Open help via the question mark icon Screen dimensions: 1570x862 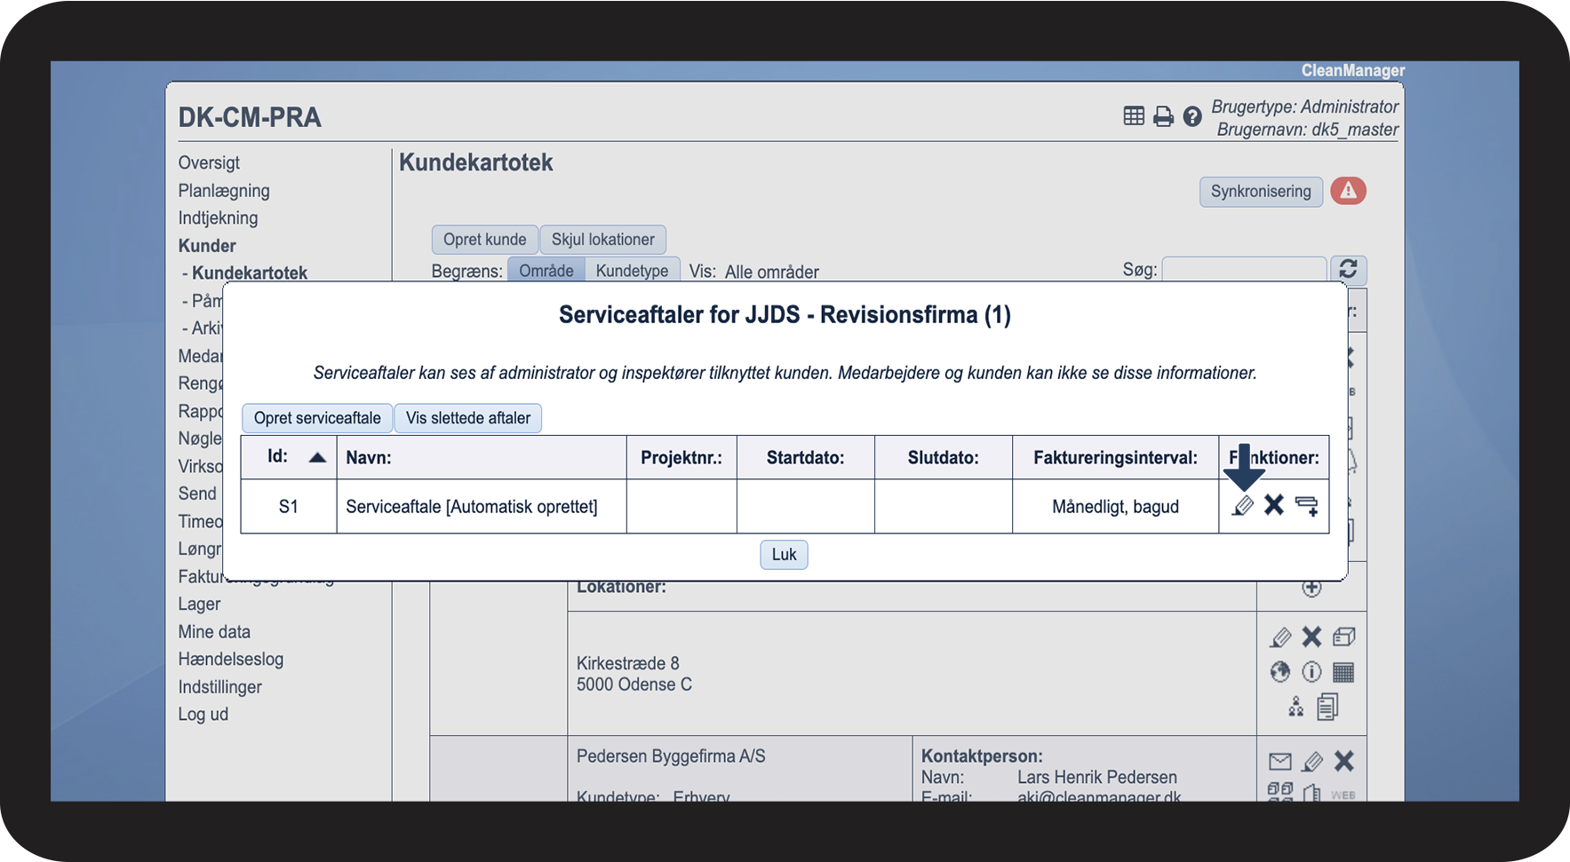(x=1192, y=116)
